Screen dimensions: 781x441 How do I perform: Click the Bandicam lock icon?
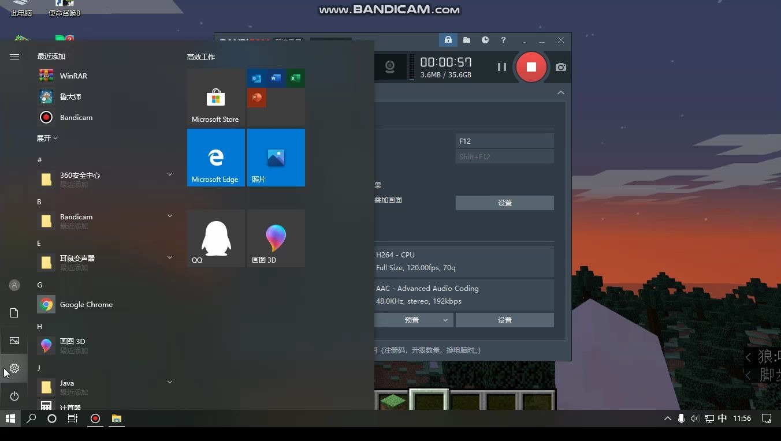pyautogui.click(x=448, y=40)
